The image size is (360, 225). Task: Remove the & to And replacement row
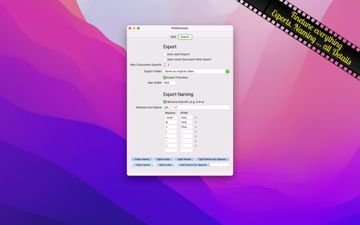pyautogui.click(x=196, y=122)
